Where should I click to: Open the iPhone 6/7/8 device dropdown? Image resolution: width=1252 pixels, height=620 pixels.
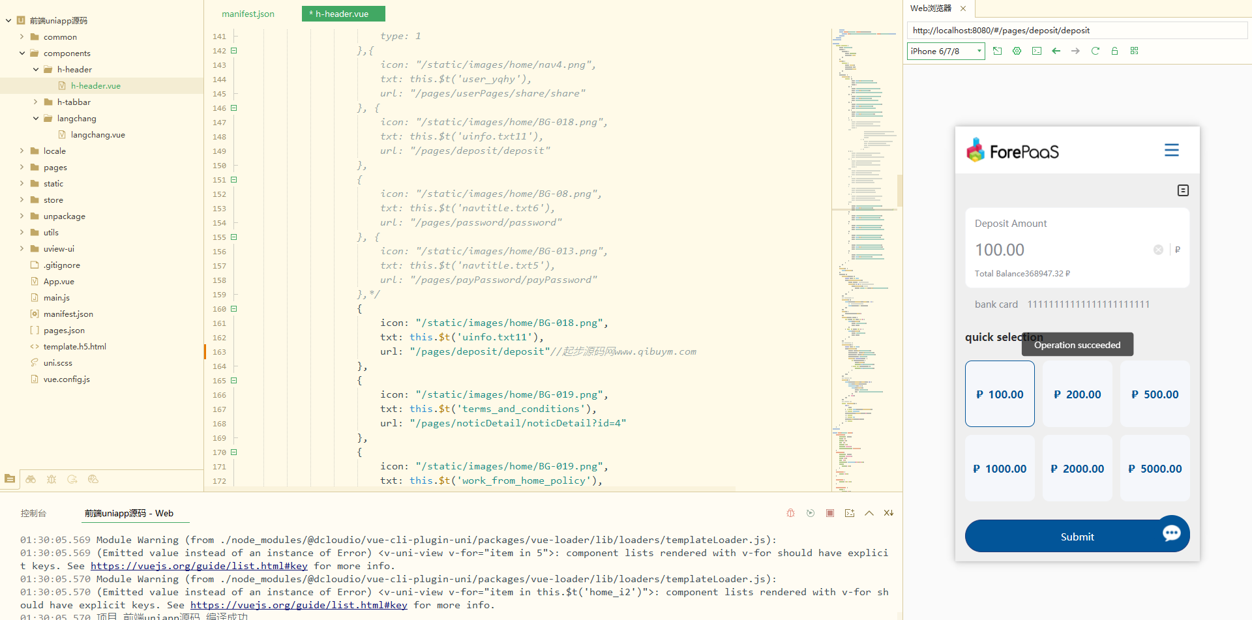coord(945,52)
